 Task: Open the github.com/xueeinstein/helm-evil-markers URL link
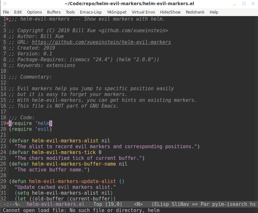point(101,42)
